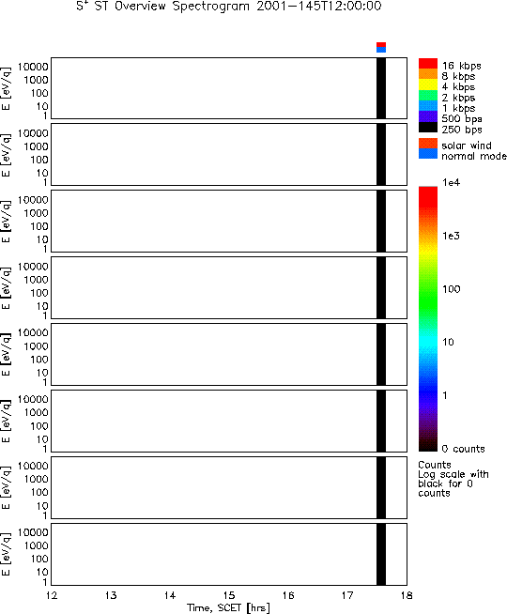Click the 'Time, SCET [hrs]' axis label
507x614 pixels.
click(x=228, y=607)
